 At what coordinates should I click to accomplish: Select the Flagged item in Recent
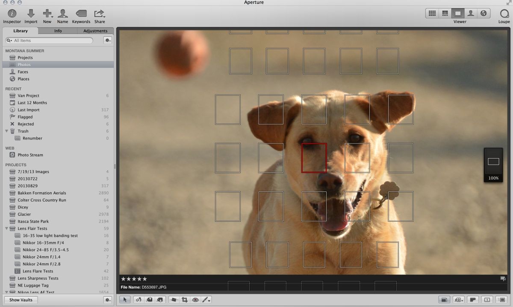[x=25, y=117]
